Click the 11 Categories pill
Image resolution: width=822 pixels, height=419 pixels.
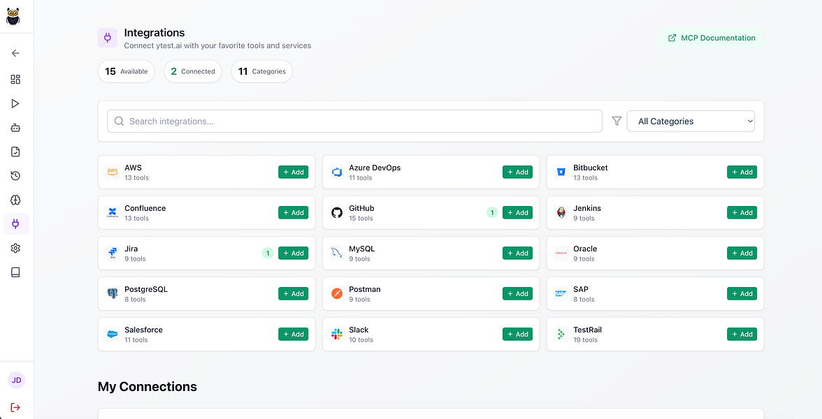tap(261, 71)
